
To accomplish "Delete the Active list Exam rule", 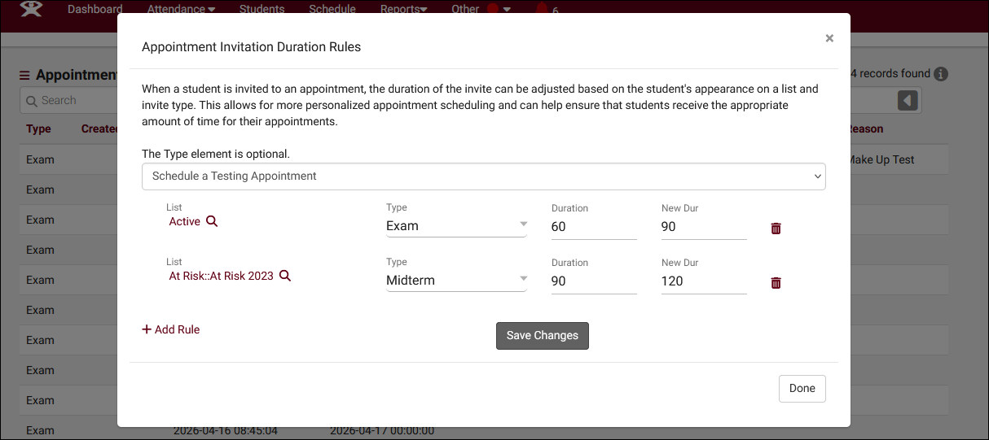I will 776,229.
